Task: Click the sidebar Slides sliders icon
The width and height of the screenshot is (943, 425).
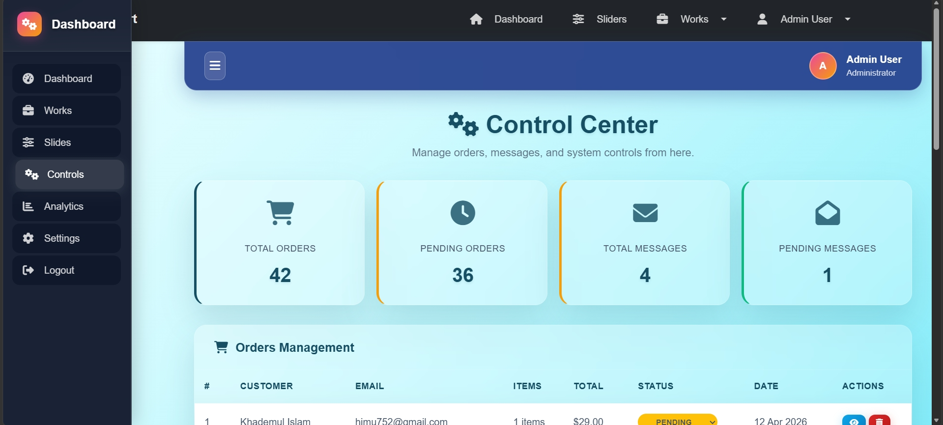Action: click(29, 142)
